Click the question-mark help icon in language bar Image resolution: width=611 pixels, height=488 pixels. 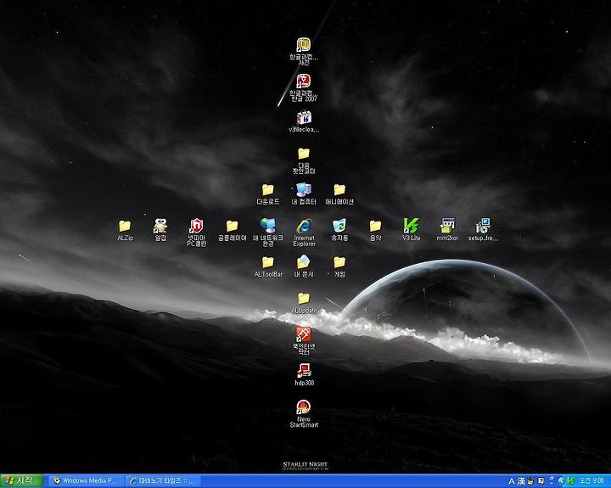click(541, 481)
